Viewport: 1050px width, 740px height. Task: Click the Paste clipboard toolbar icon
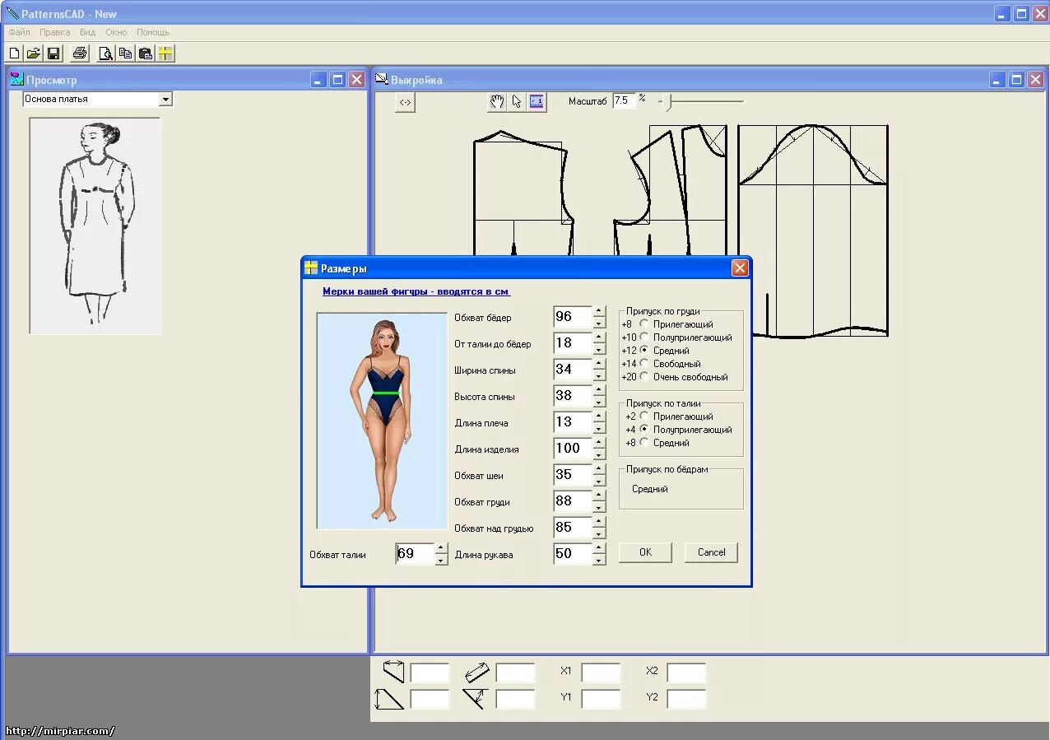coord(146,54)
